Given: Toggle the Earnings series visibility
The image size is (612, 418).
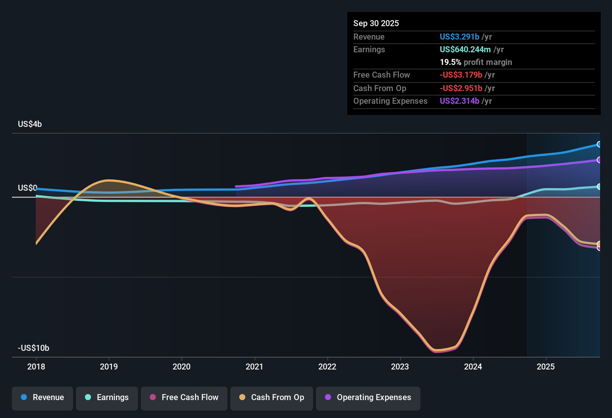Looking at the screenshot, I should (x=107, y=397).
